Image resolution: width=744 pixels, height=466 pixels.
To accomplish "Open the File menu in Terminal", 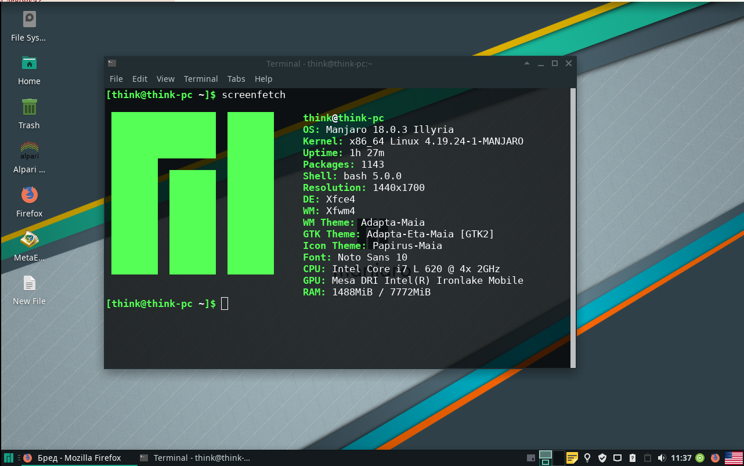I will pyautogui.click(x=116, y=79).
